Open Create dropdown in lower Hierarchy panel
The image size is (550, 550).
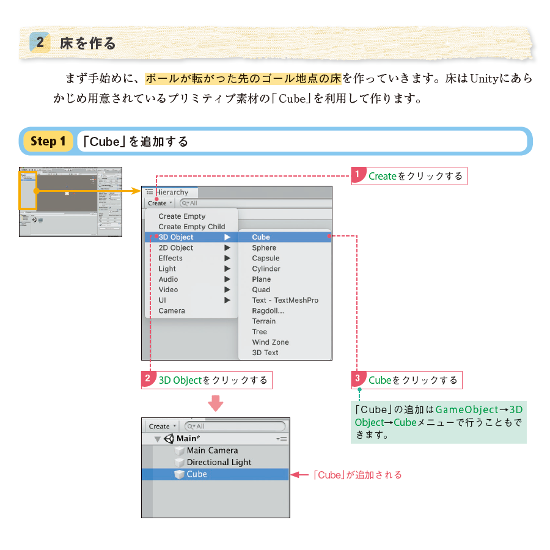[162, 426]
